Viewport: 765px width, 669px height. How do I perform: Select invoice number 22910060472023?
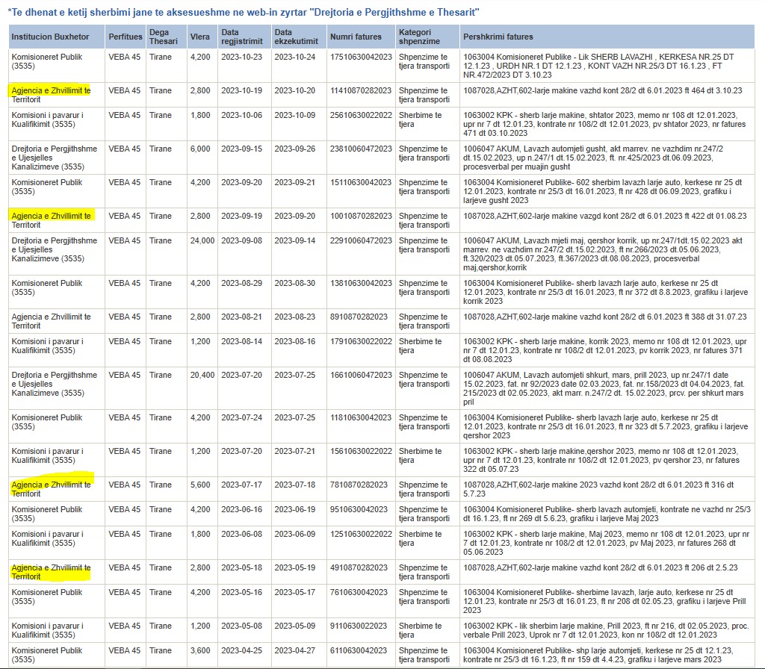[361, 241]
